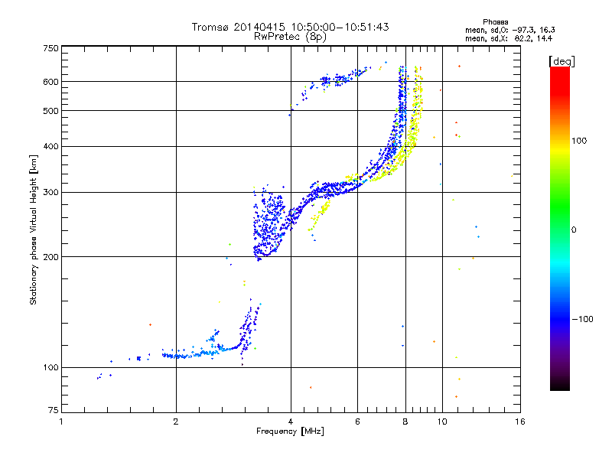Click the y-axis tick label '600'
Image resolution: width=612 pixels, height=459 pixels.
click(50, 82)
